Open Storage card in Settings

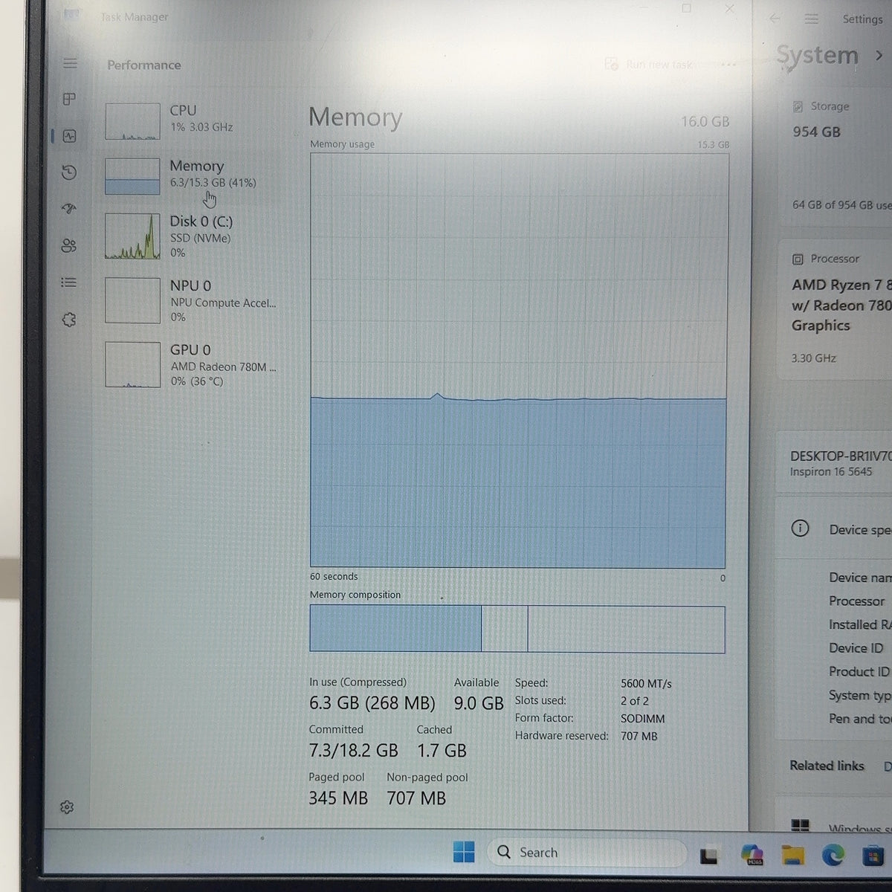[836, 158]
